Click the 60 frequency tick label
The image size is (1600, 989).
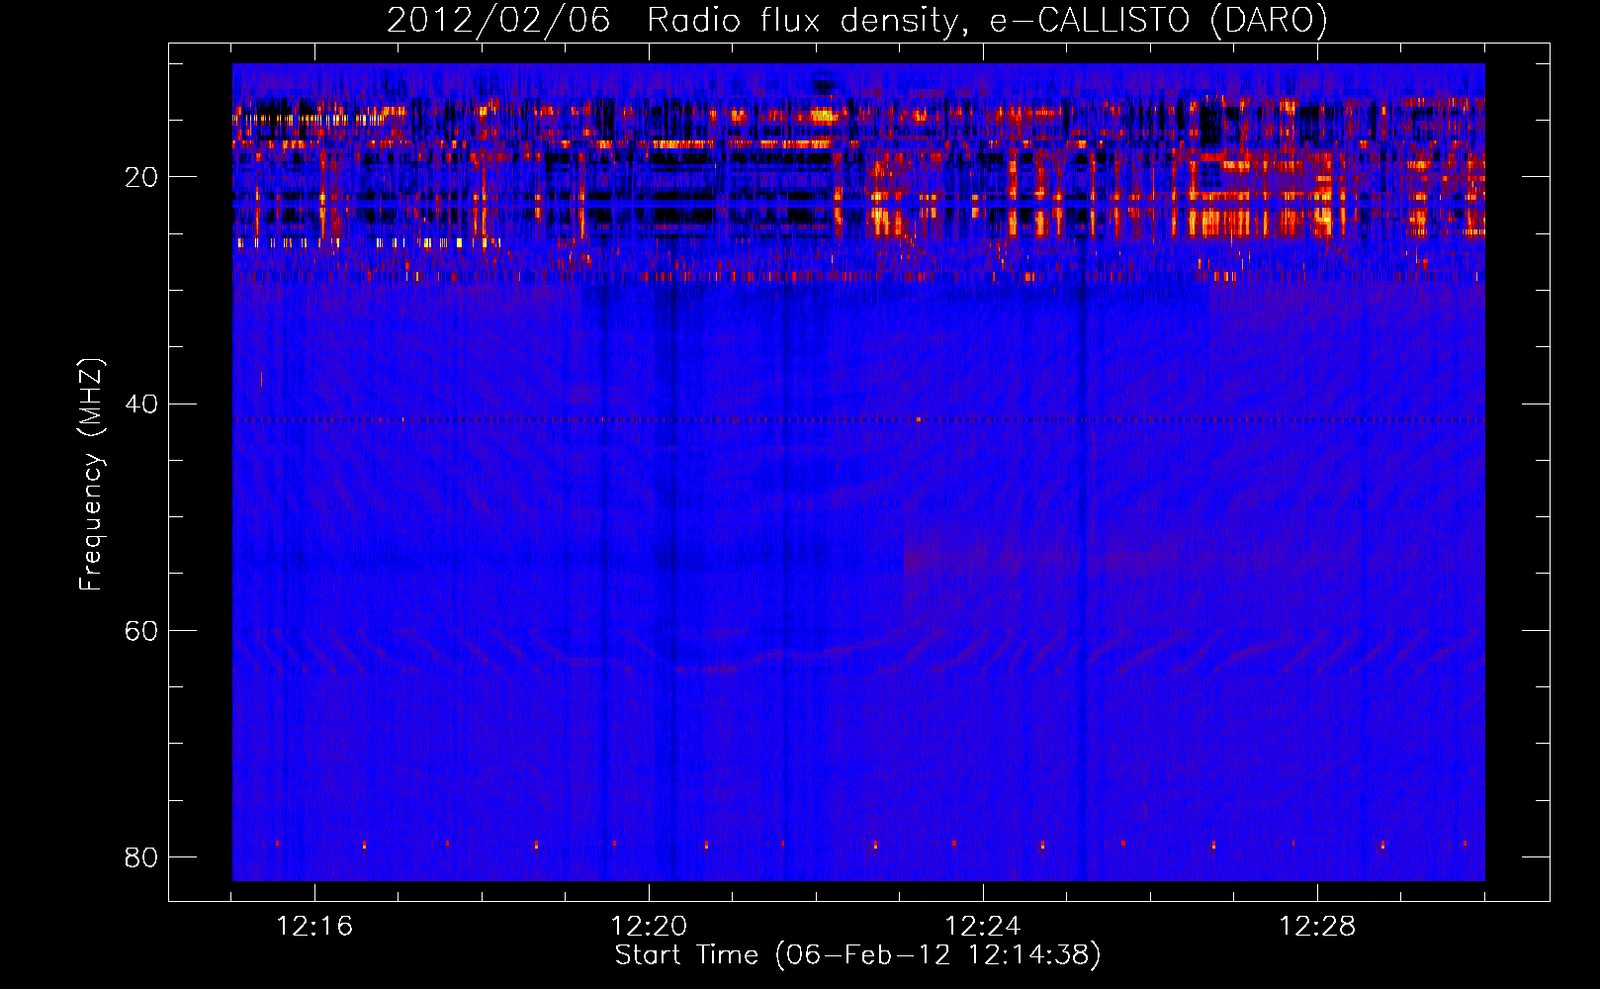tap(141, 631)
